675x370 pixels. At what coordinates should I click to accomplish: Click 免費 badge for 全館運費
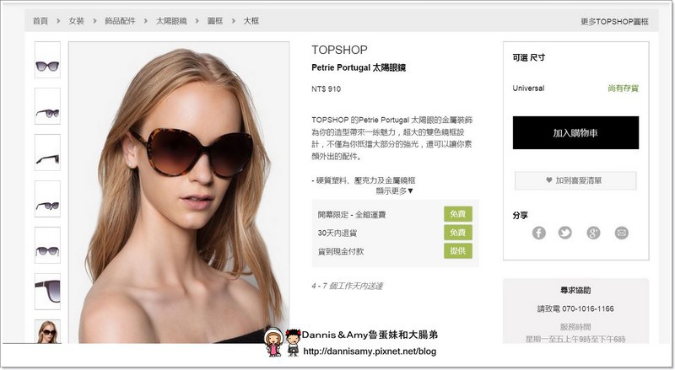458,214
